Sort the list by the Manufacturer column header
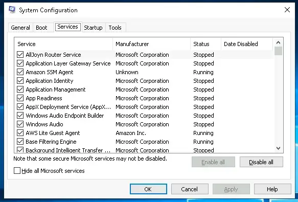The width and height of the screenshot is (298, 202). [152, 44]
